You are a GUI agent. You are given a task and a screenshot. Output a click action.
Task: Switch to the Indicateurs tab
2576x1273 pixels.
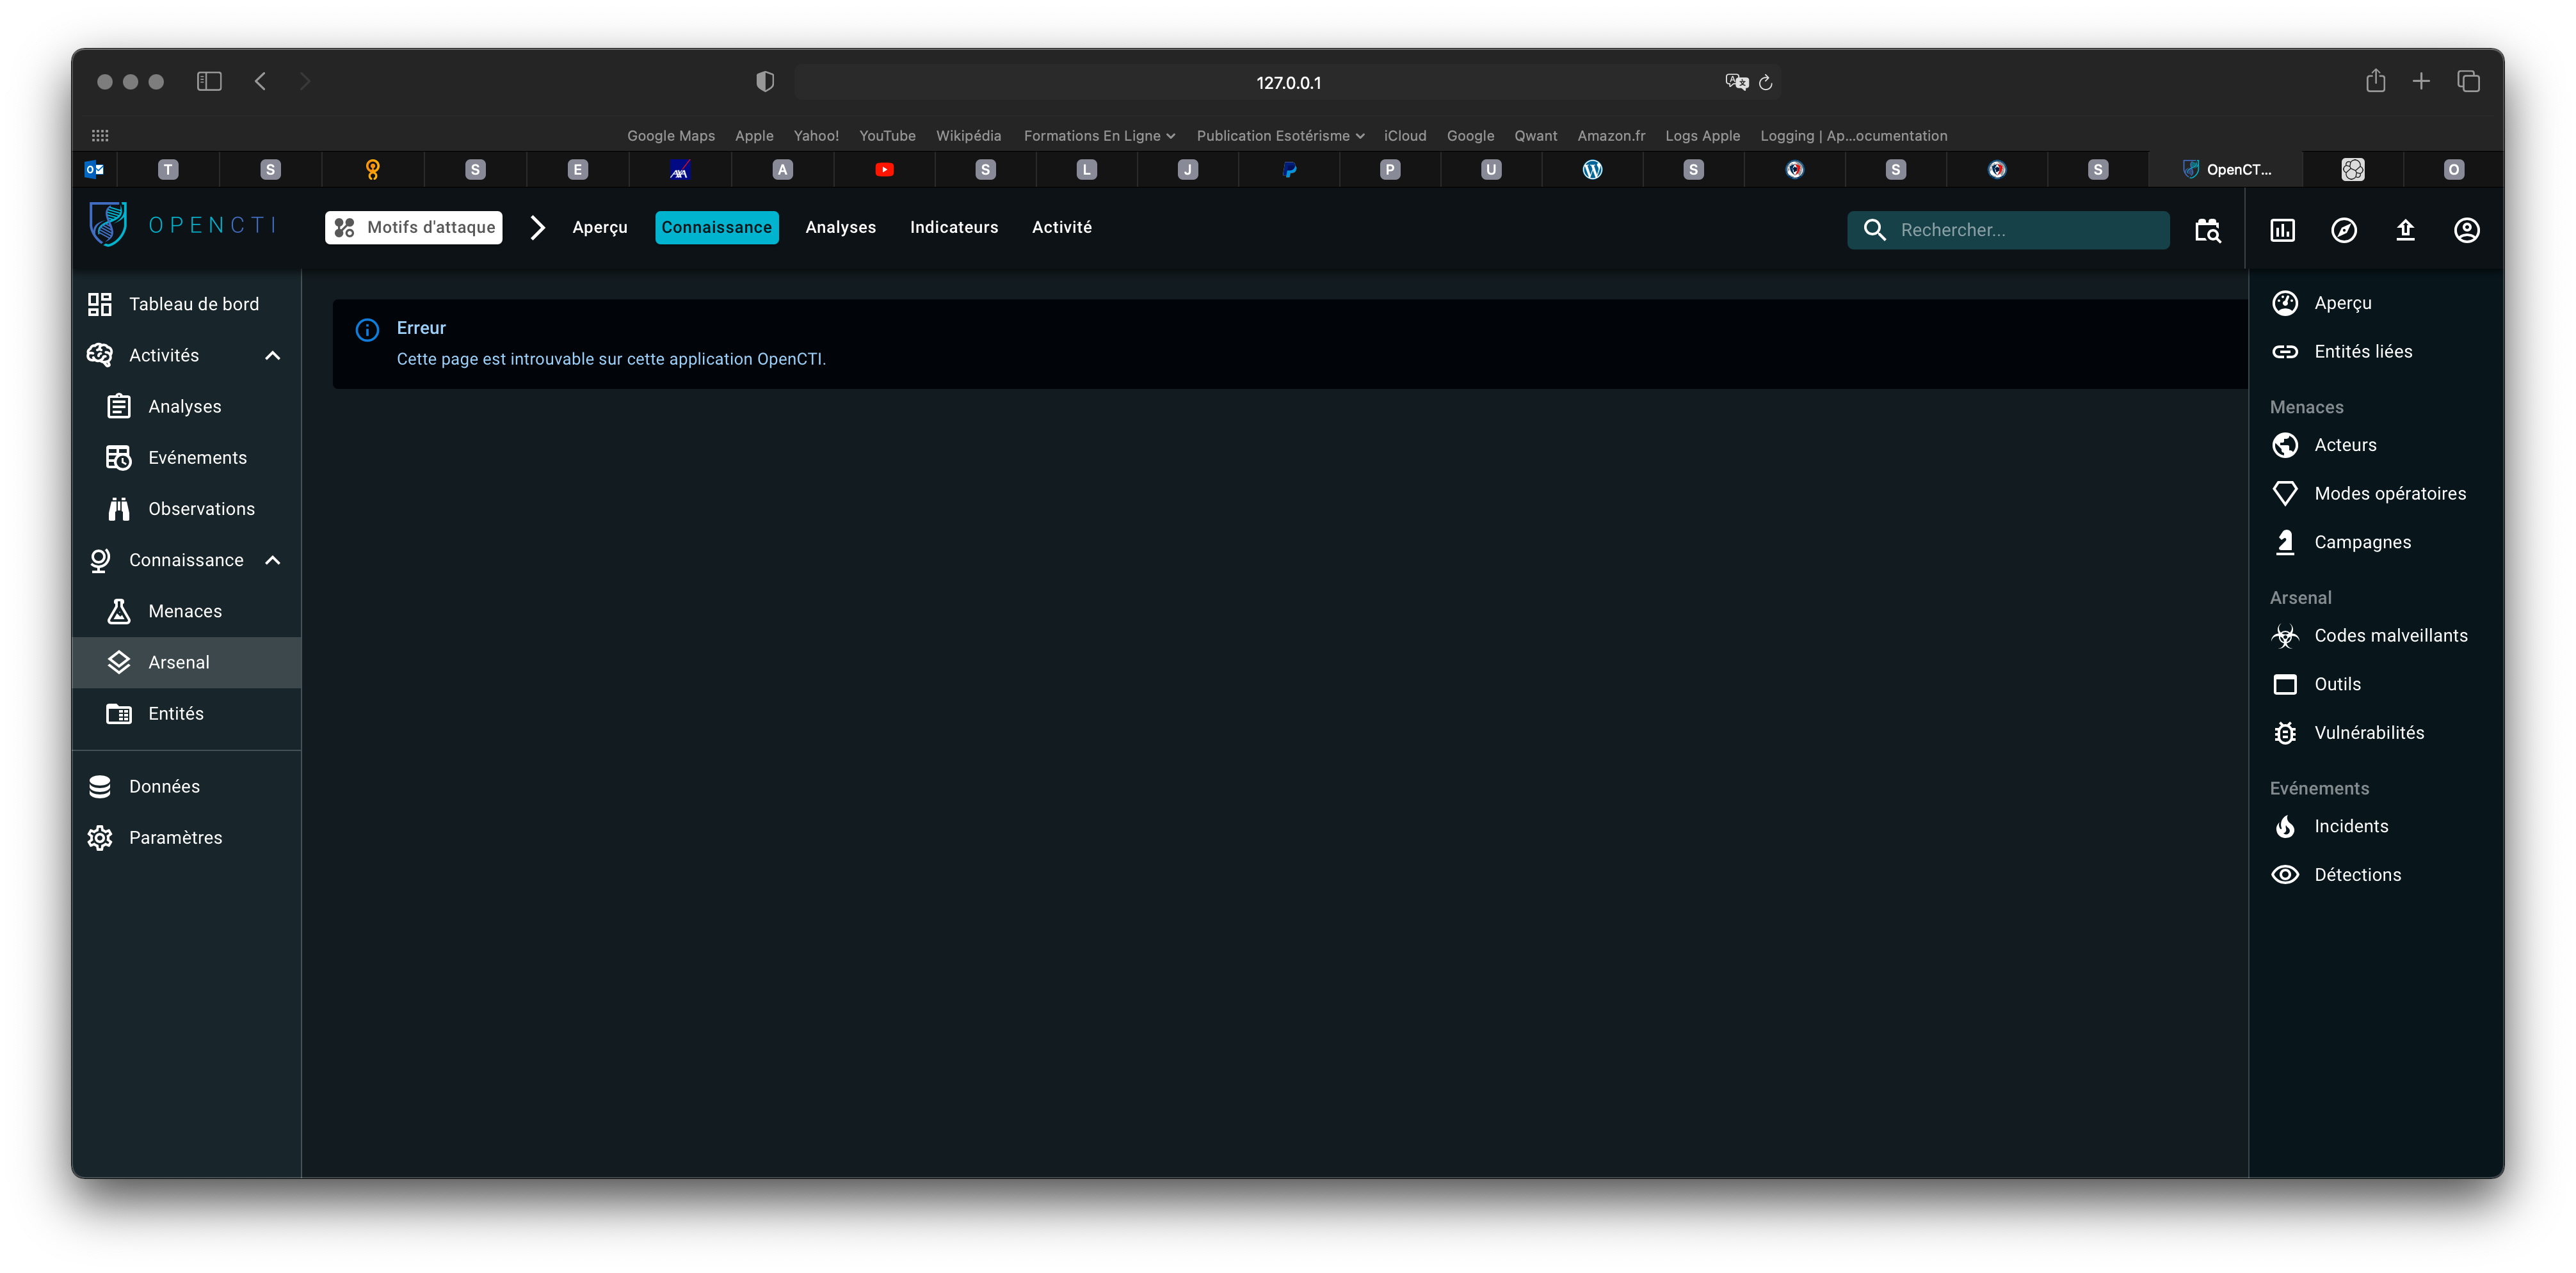(953, 228)
